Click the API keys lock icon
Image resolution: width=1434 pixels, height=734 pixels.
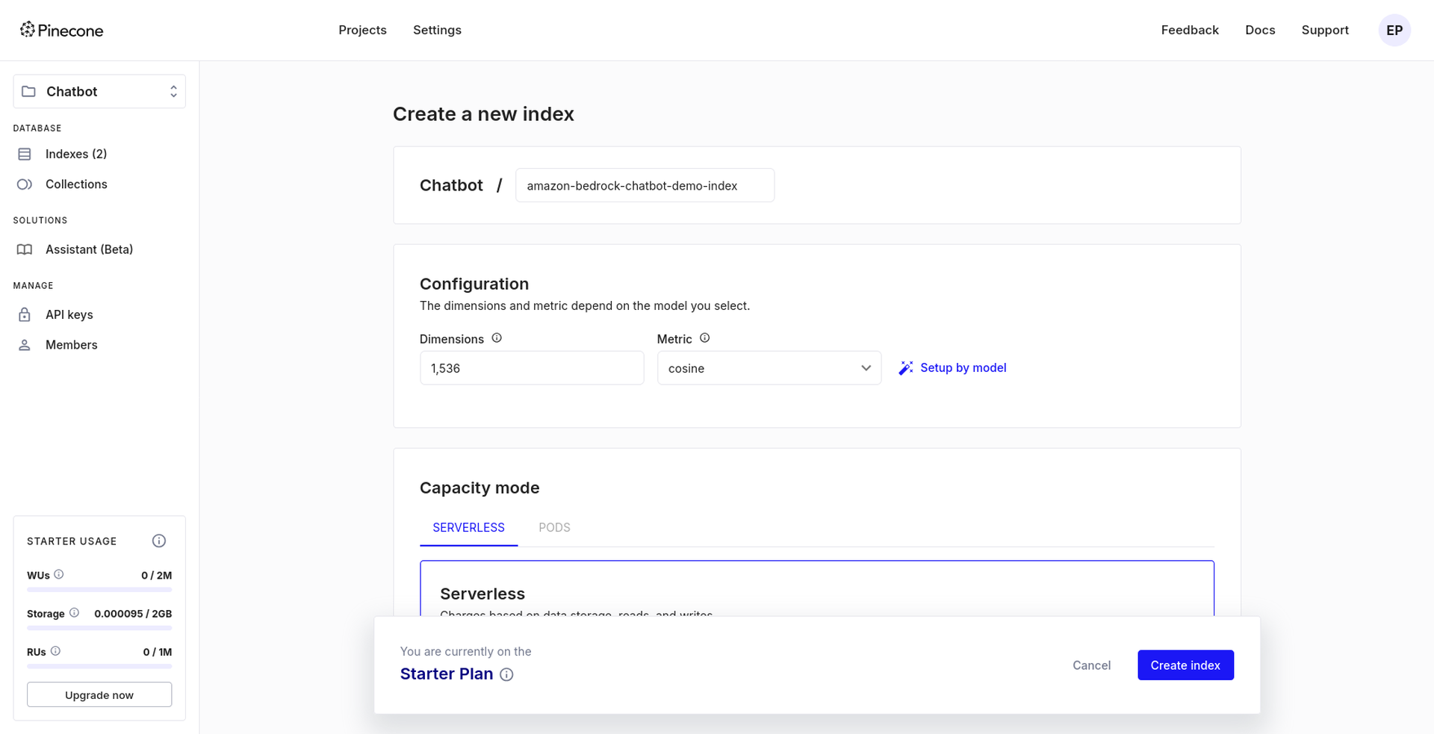(25, 314)
